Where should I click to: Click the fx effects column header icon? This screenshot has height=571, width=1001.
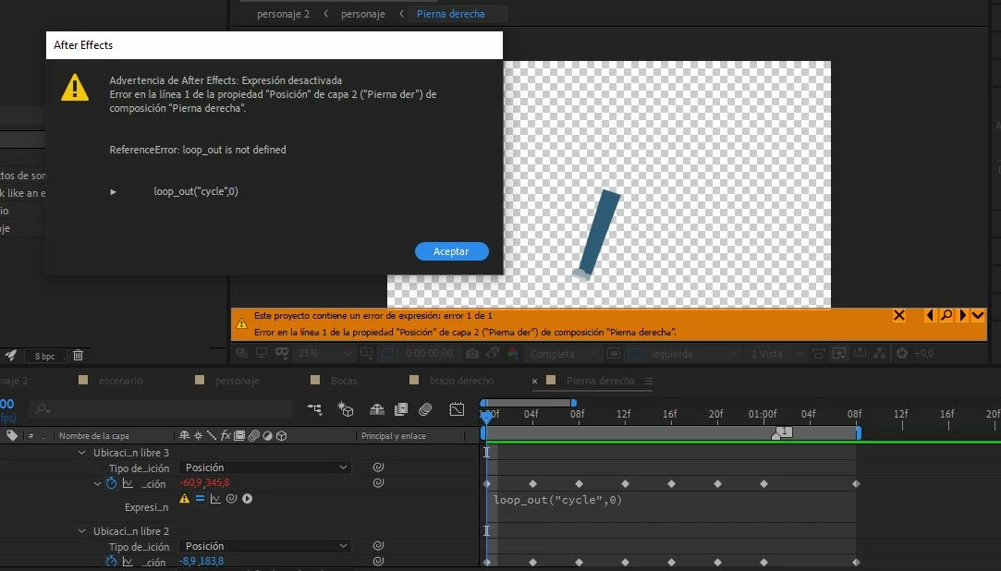[x=226, y=436]
